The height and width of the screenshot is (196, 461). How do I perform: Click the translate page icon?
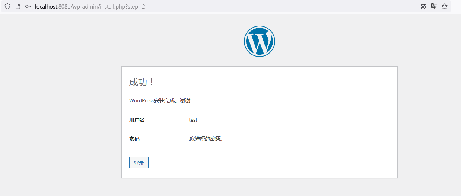(x=434, y=6)
